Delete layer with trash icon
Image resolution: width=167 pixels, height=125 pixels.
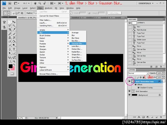(x=161, y=117)
